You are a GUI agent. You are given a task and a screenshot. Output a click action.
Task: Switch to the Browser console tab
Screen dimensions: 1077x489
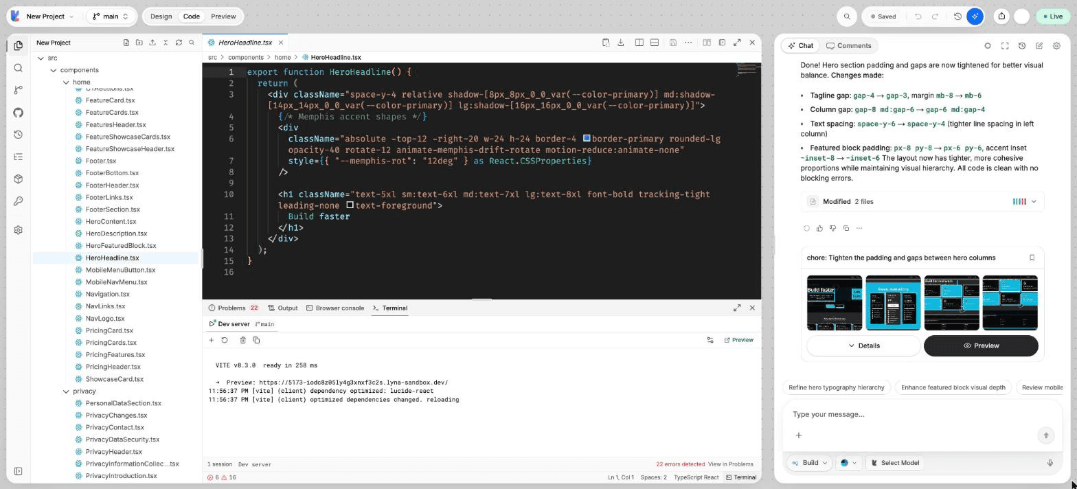point(335,308)
